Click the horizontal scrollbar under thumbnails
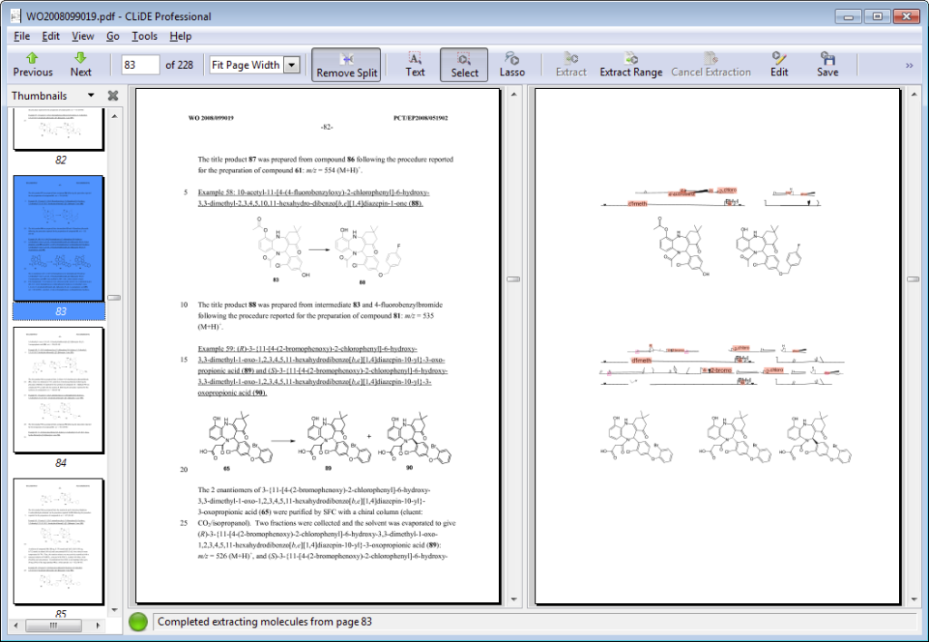929x642 pixels. tap(54, 625)
